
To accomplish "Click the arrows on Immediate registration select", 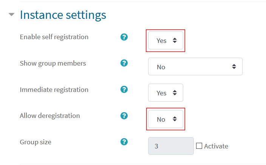I will click(175, 93).
